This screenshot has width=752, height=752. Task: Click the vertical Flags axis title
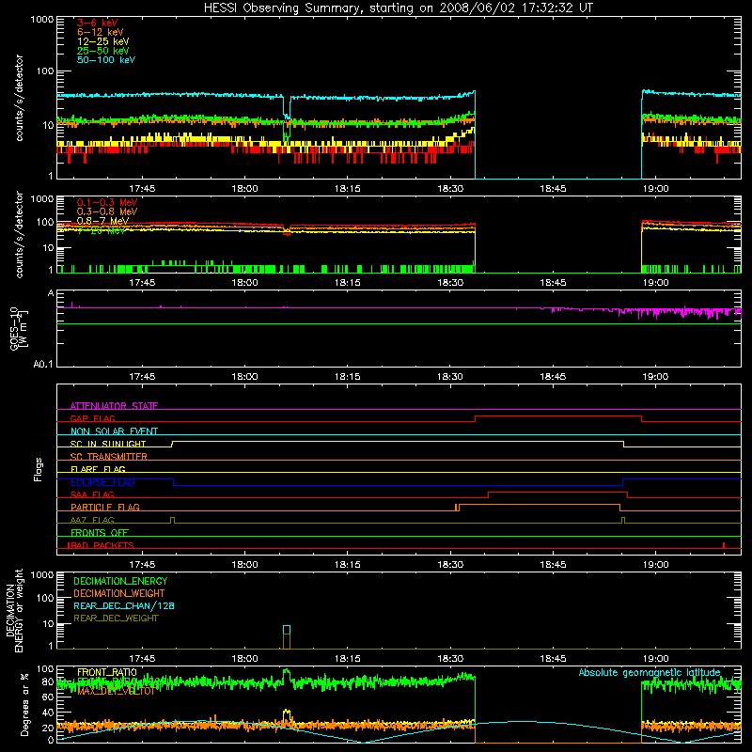click(38, 469)
